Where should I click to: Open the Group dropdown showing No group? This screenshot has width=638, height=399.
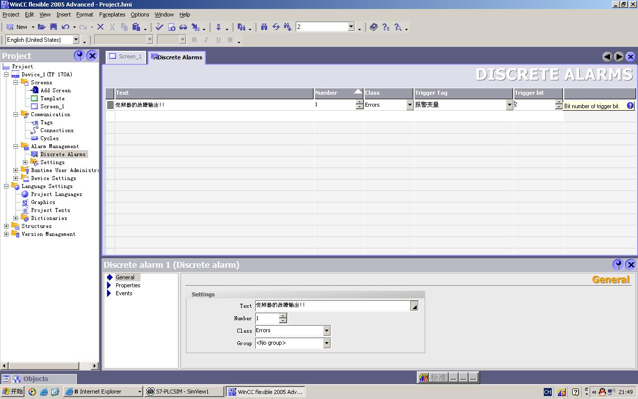[326, 343]
